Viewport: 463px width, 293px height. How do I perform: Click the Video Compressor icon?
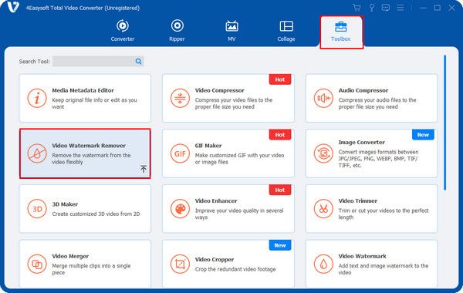[x=180, y=98]
